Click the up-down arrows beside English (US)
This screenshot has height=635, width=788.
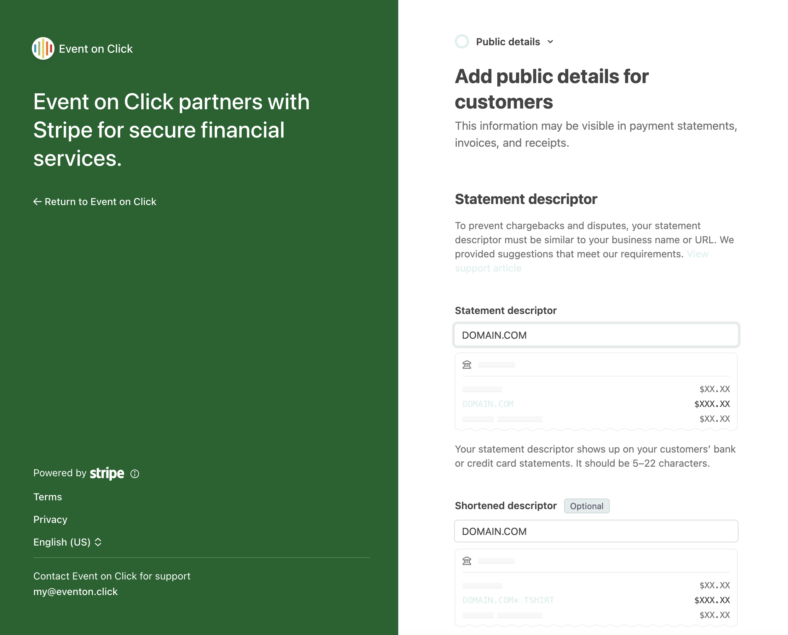pos(98,542)
